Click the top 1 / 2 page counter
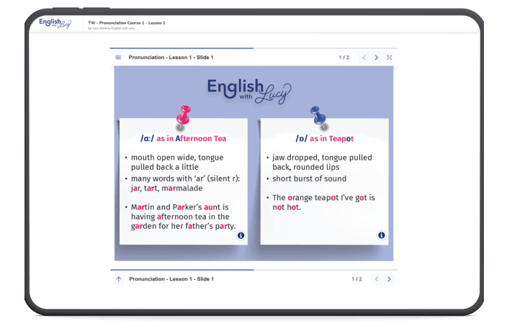 pos(344,58)
